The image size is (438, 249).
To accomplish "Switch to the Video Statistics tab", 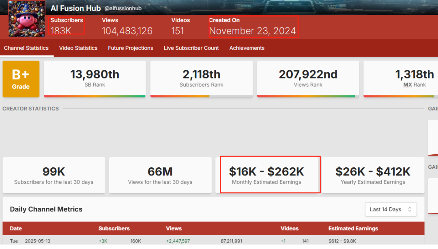I will [78, 48].
